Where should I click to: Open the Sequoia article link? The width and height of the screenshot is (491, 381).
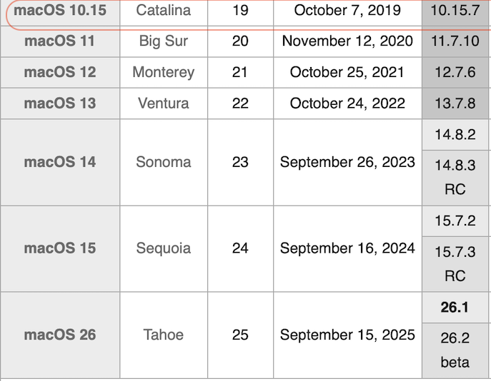(163, 248)
